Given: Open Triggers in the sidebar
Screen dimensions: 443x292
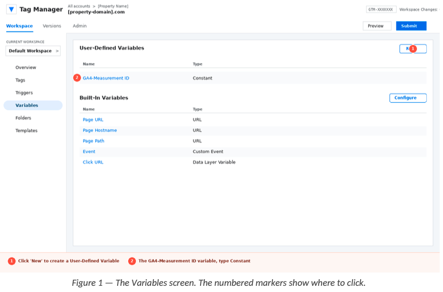Looking at the screenshot, I should [24, 93].
